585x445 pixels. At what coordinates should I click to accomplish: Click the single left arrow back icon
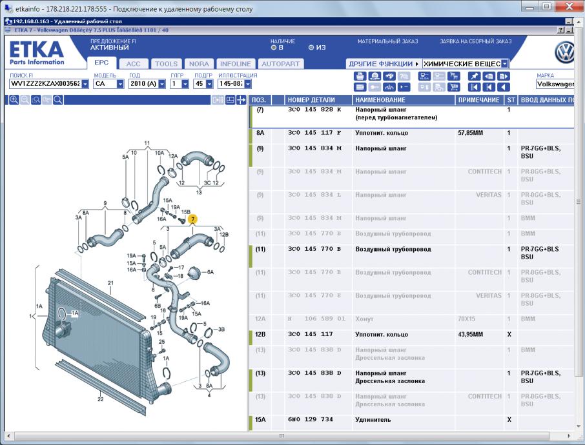(x=503, y=87)
